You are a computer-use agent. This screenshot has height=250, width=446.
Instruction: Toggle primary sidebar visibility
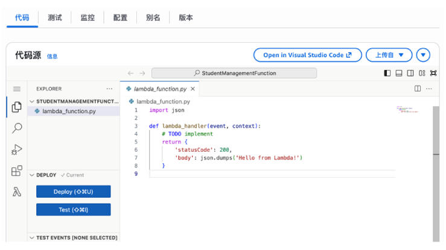[387, 73]
